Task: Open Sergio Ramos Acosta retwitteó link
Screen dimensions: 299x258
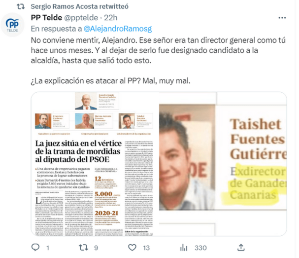Action: pyautogui.click(x=79, y=6)
